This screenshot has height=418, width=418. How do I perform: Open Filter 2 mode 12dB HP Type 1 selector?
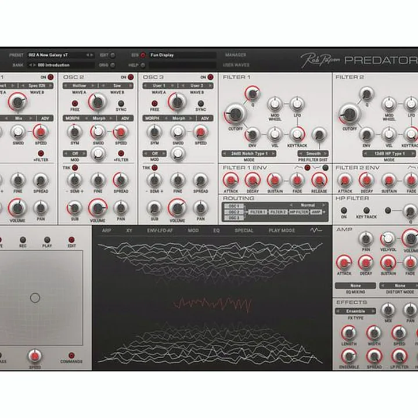coord(389,154)
